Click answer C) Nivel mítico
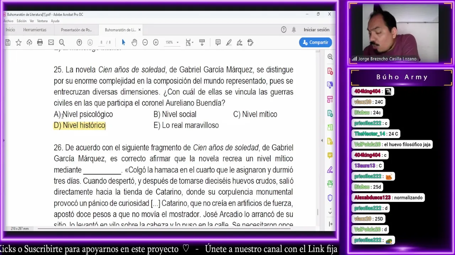455x255 pixels. point(255,114)
